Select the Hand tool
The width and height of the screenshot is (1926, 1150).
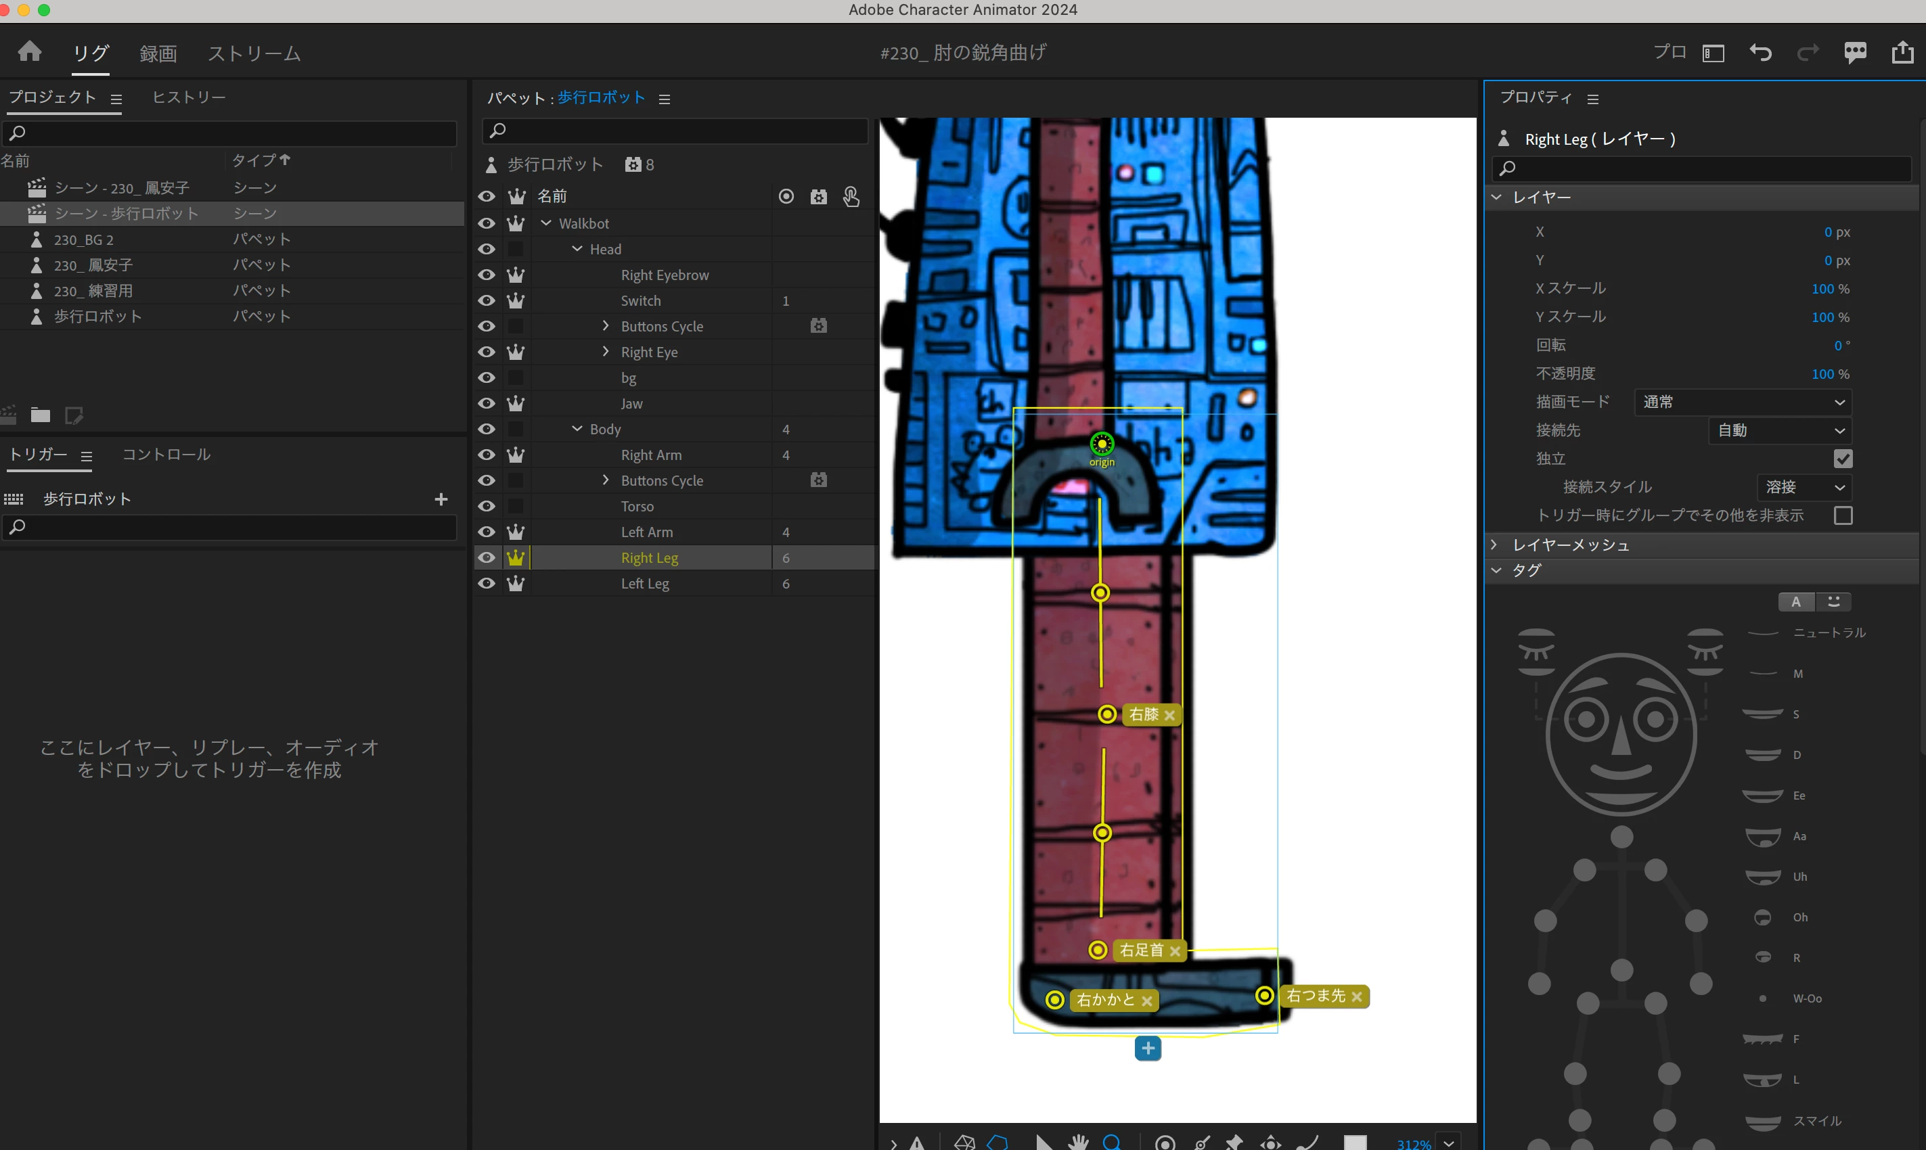coord(1078,1143)
